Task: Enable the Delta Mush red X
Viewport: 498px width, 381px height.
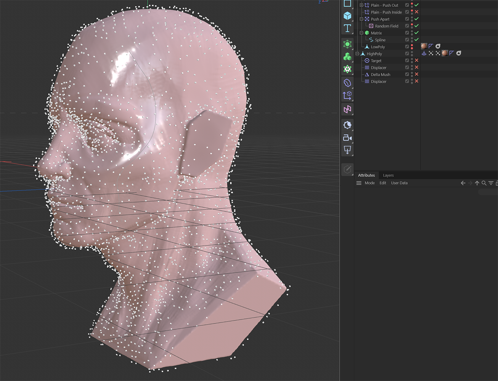Action: tap(417, 75)
